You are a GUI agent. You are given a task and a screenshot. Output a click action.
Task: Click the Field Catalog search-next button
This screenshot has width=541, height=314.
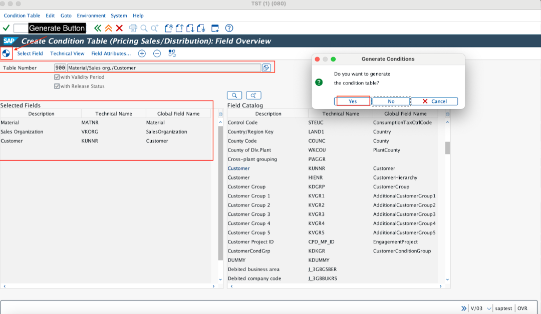click(x=253, y=95)
